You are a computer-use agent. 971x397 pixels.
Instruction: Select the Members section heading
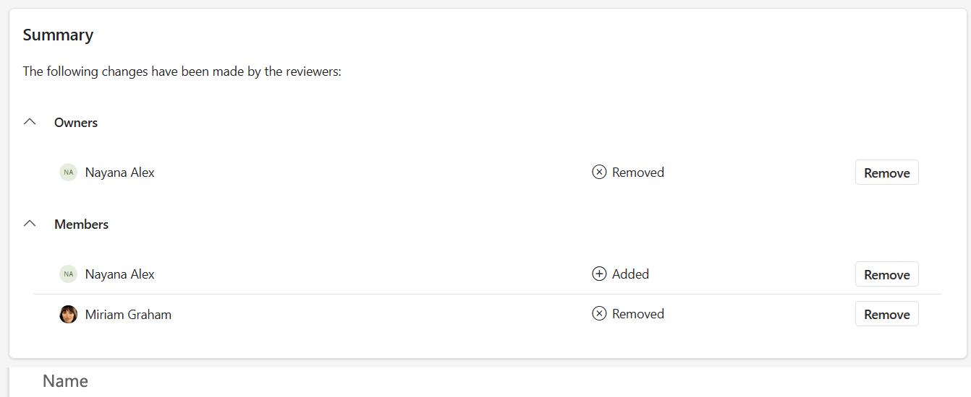coord(81,224)
